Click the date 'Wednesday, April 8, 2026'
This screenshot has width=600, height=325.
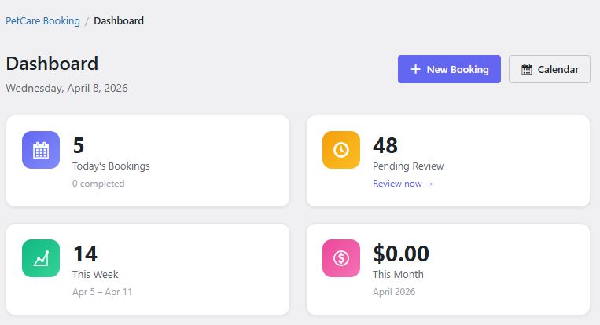coord(67,88)
